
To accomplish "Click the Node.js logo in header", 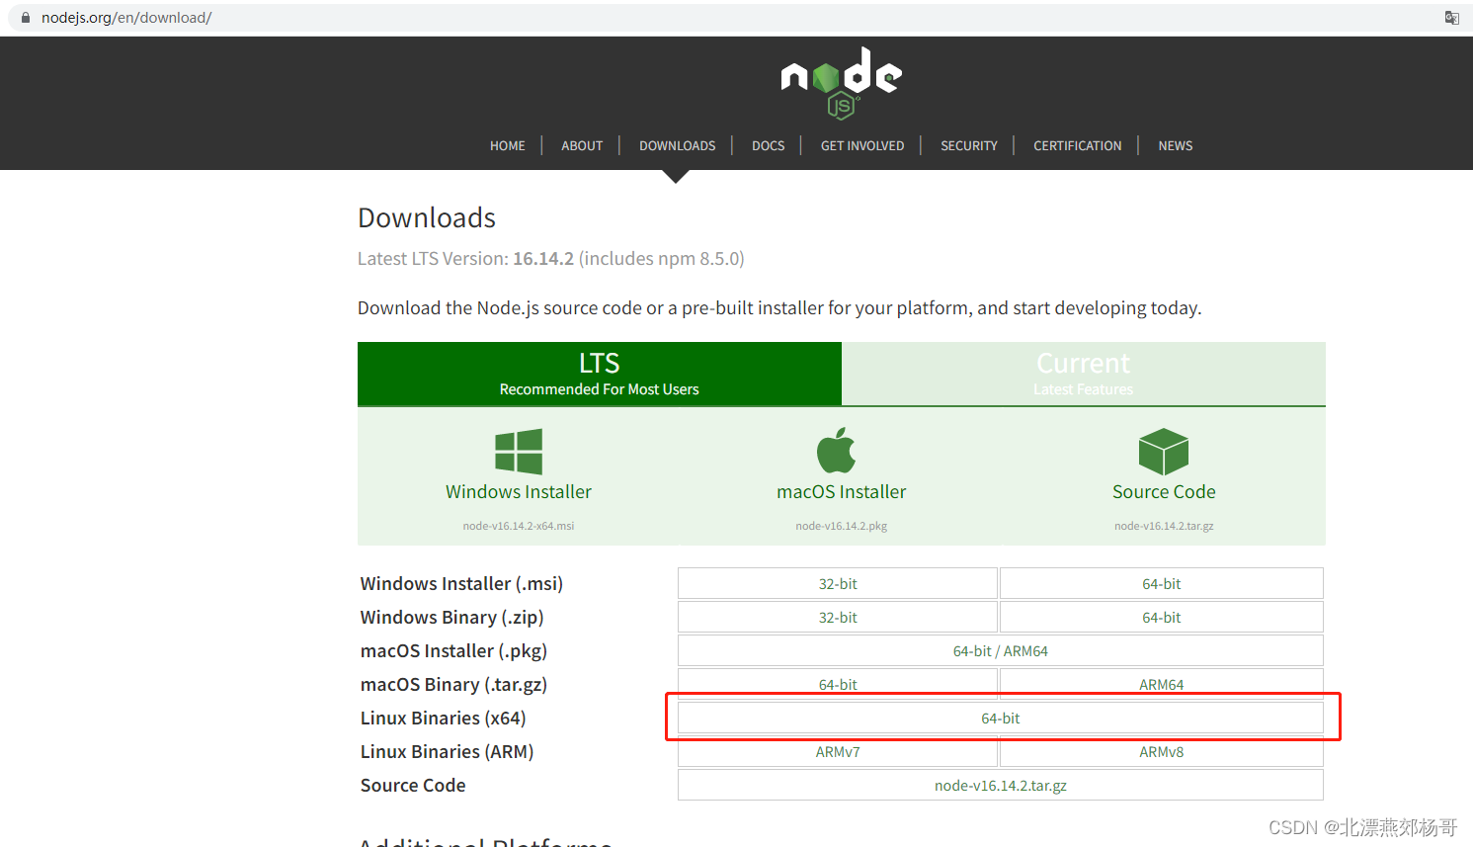I will point(841,83).
